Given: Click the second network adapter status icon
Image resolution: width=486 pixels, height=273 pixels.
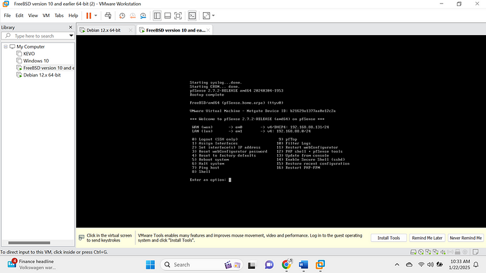Looking at the screenshot, I should [x=436, y=252].
